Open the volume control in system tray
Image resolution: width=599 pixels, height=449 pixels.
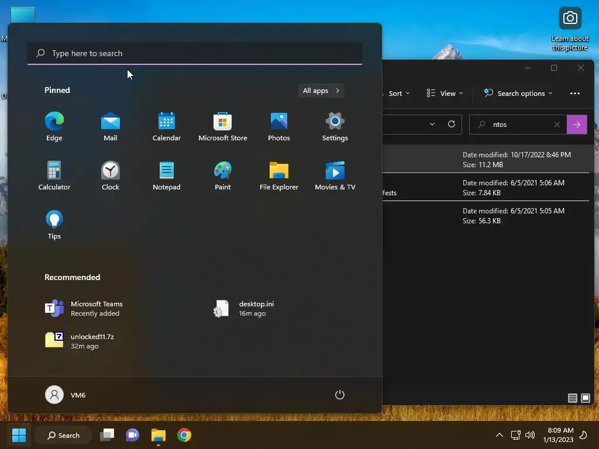pyautogui.click(x=530, y=435)
